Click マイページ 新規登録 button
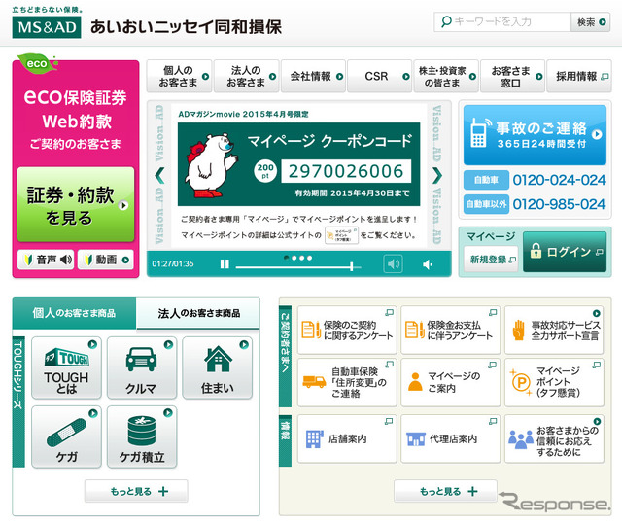This screenshot has width=622, height=523. click(491, 260)
